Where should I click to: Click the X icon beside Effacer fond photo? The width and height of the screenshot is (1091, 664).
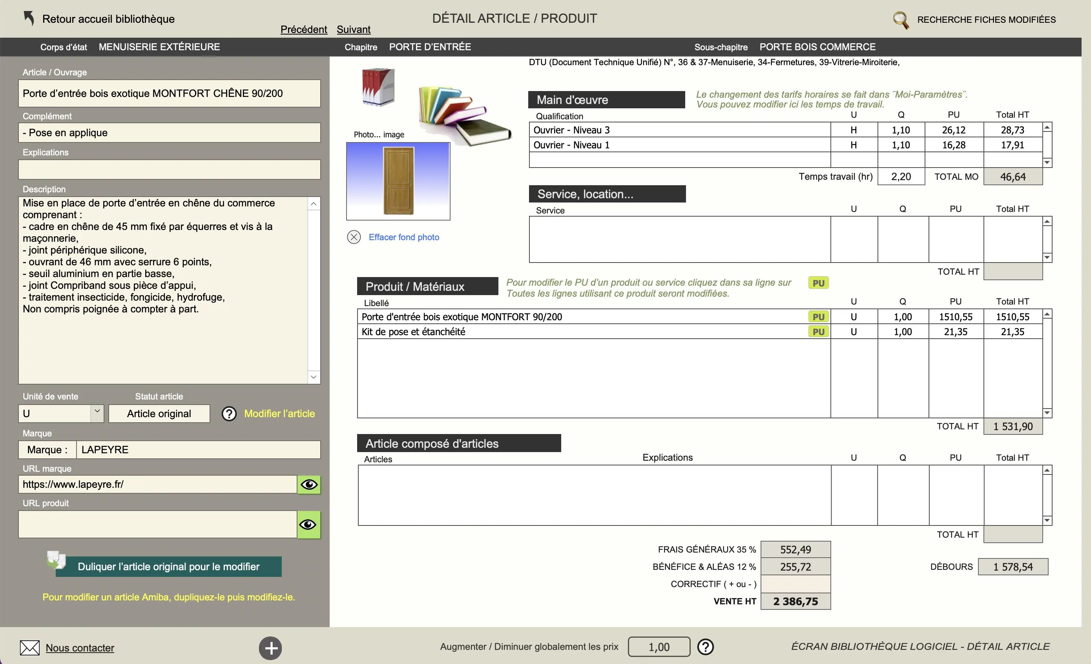coord(354,237)
